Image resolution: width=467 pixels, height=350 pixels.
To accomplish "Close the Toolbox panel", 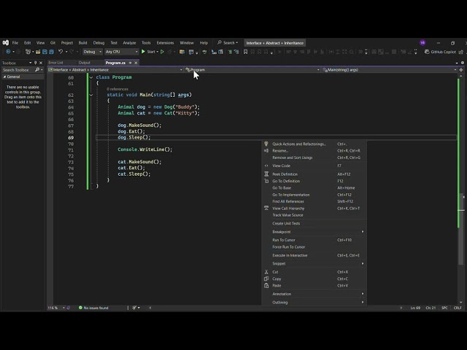I will point(41,63).
